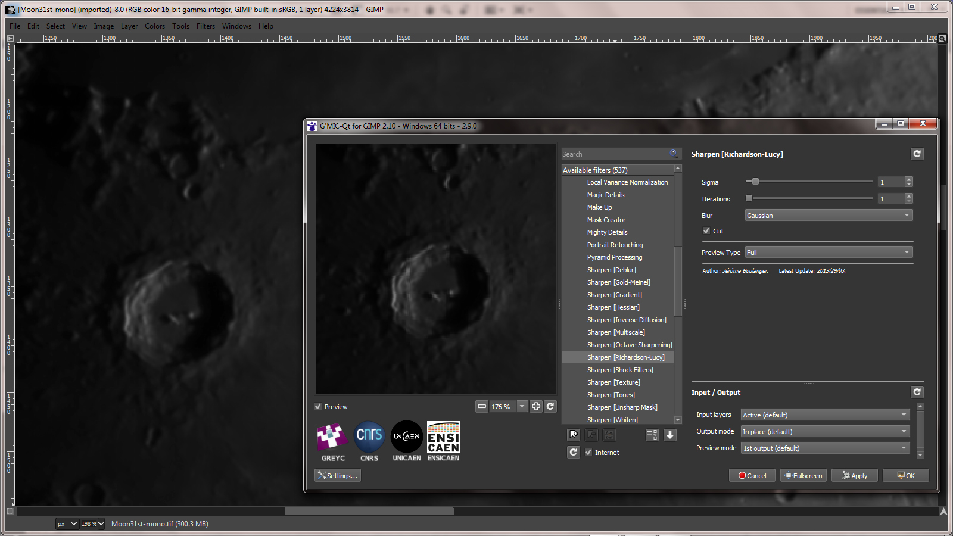The height and width of the screenshot is (536, 953).
Task: Open the G'MIC Settings dialog
Action: 337,475
